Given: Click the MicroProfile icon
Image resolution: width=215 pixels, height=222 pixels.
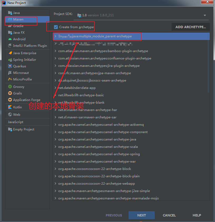Looking at the screenshot, I should (x=10, y=79).
